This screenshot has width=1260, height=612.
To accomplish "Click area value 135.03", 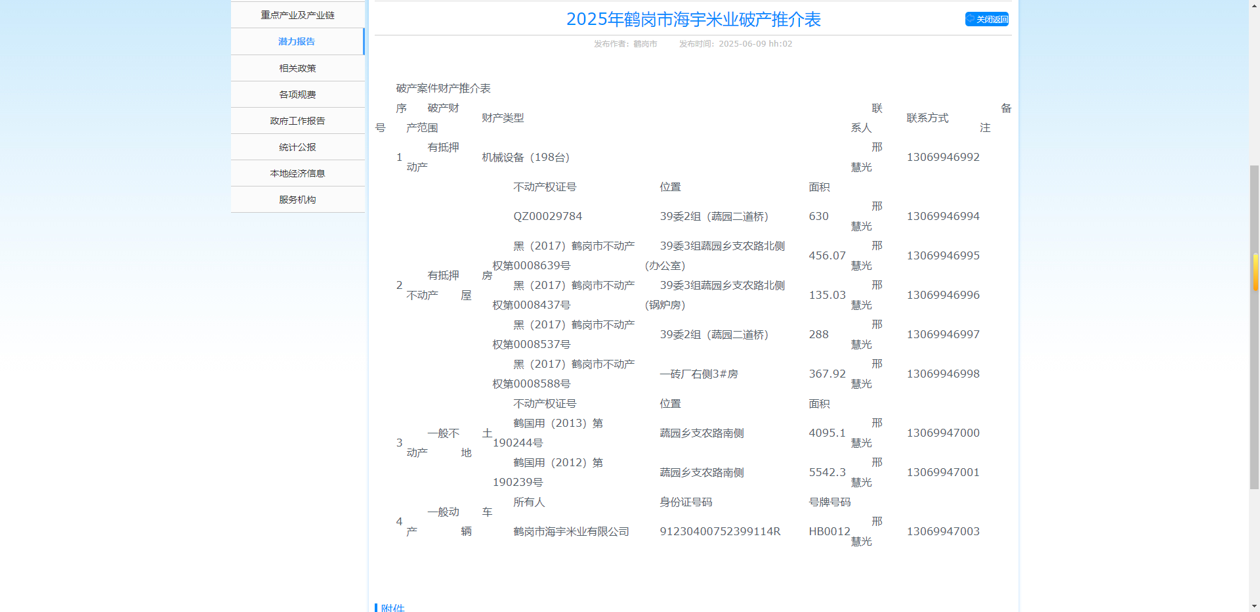I will 827,295.
